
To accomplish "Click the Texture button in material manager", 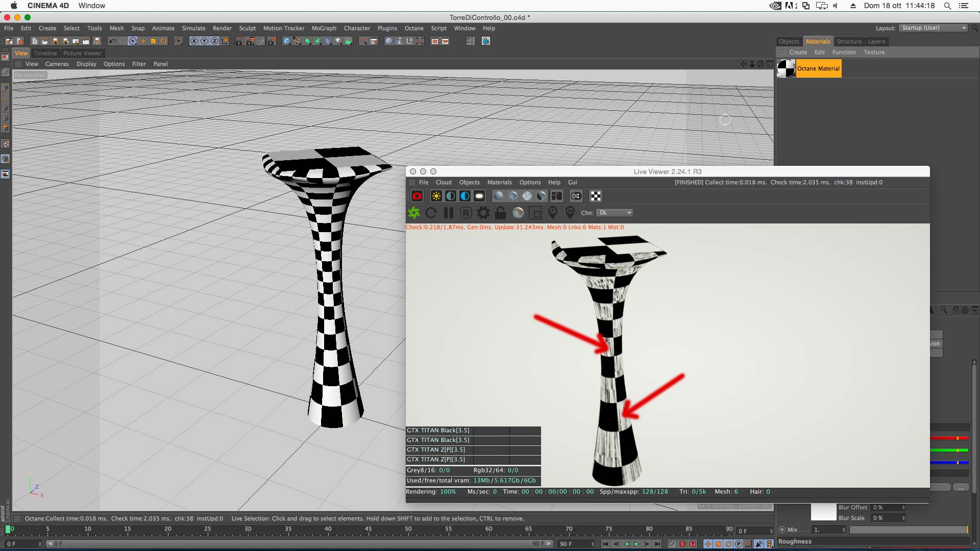I will pyautogui.click(x=873, y=52).
